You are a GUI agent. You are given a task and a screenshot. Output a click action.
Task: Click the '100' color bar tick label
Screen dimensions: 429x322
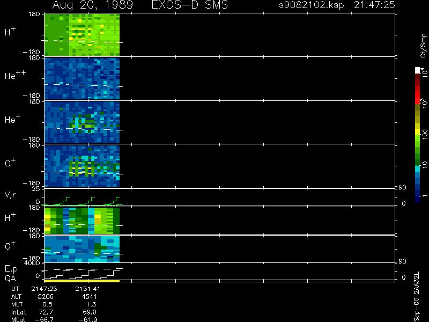coord(425,134)
